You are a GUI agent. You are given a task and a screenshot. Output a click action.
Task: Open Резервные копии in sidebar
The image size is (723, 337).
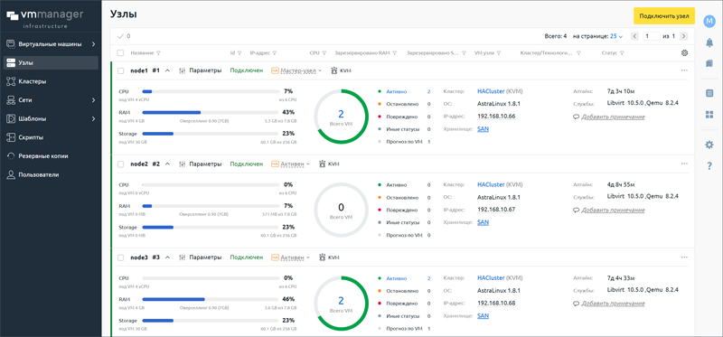(51, 155)
